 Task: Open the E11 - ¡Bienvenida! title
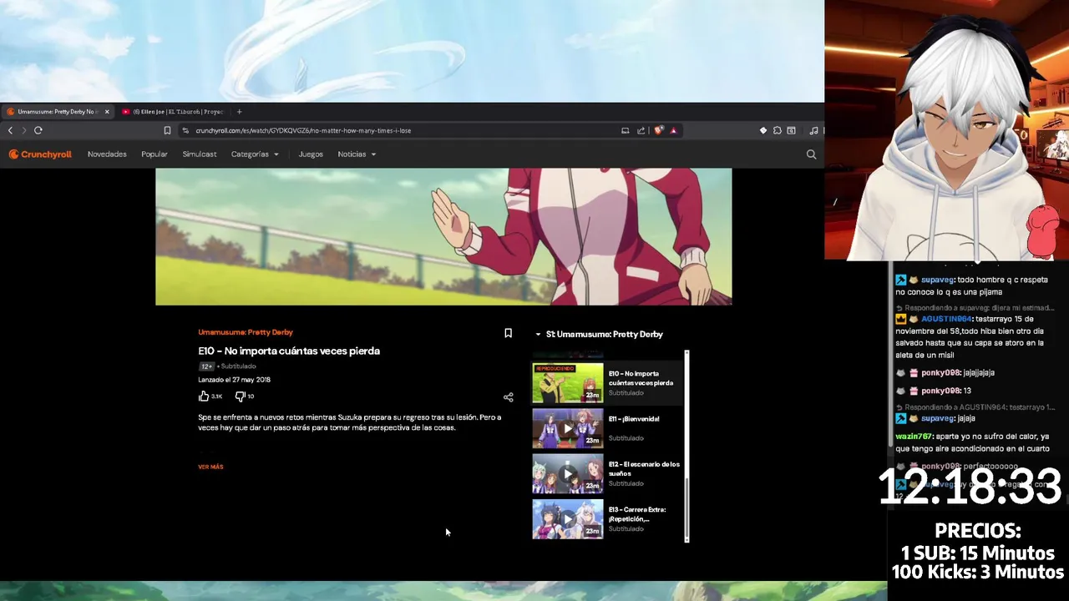coord(634,419)
